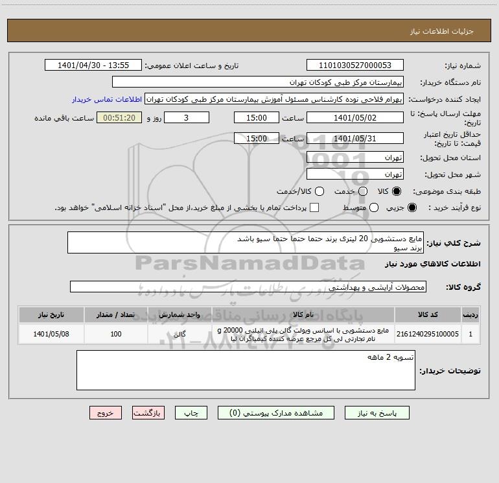Click the need date cell 1401/05/08
Viewport: 499px width, 483px height.
tap(51, 334)
